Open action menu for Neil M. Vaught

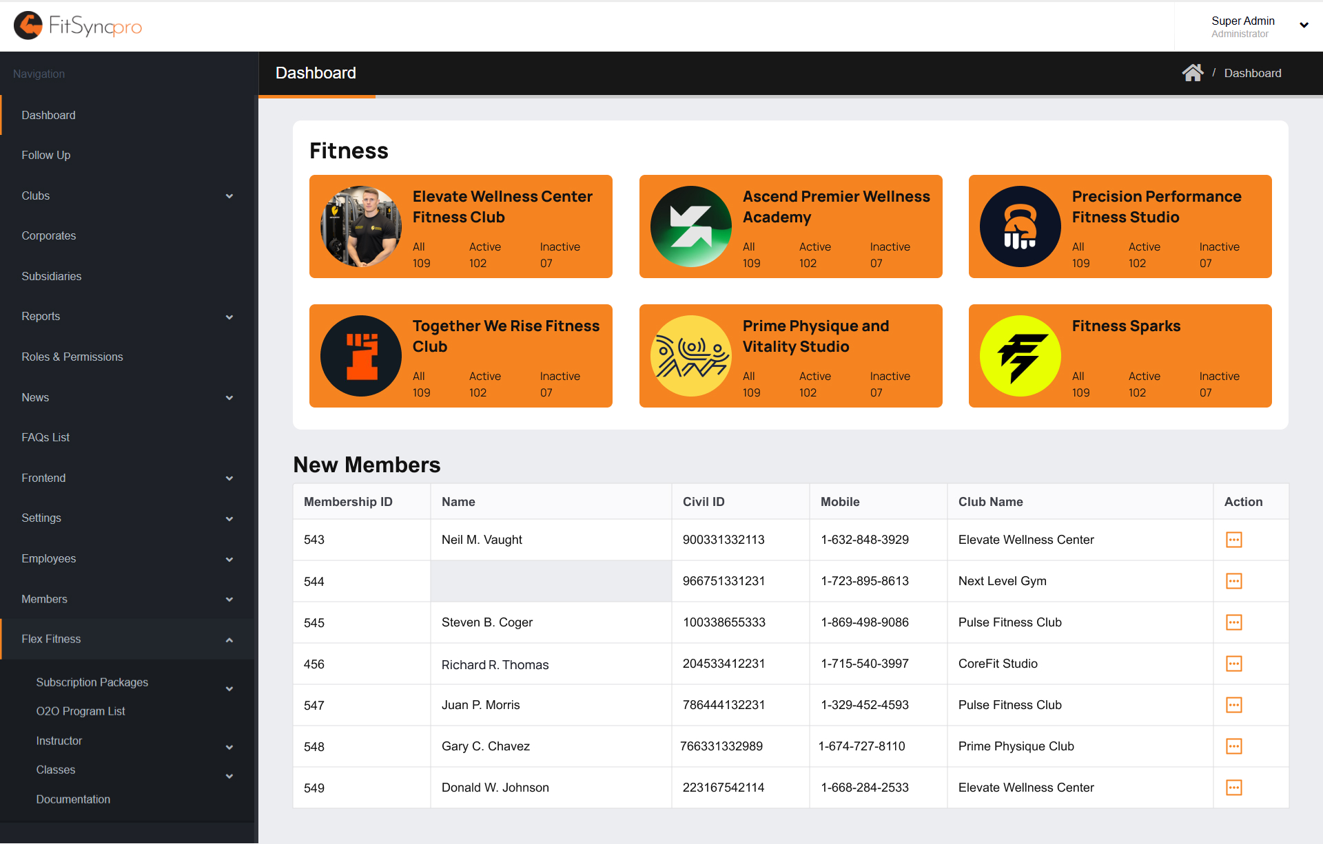(x=1233, y=540)
